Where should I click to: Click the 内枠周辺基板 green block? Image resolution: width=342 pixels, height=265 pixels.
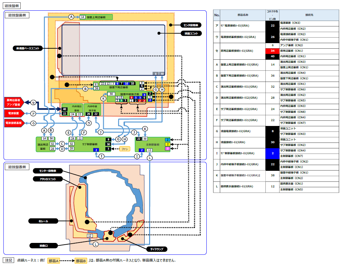coord(72,110)
